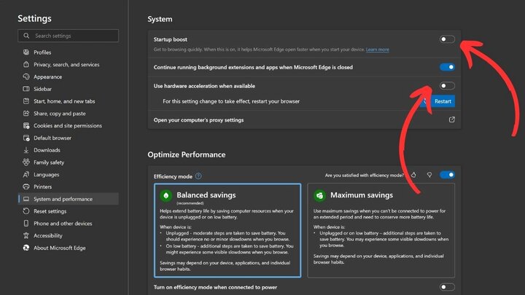Click the Privacy lock icon in sidebar

pyautogui.click(x=26, y=64)
